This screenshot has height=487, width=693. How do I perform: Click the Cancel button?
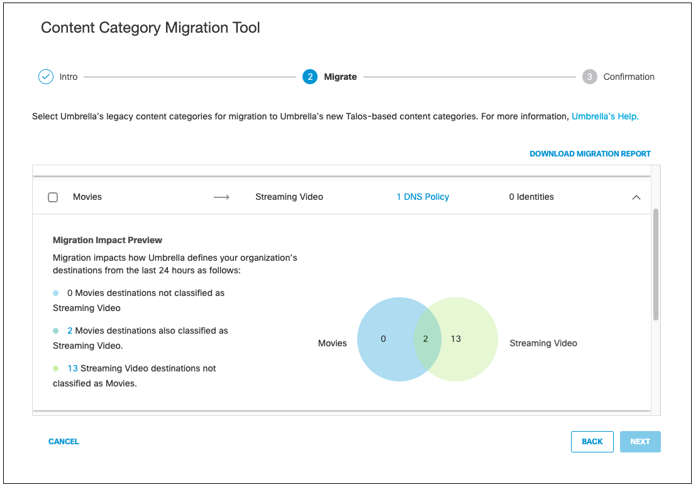pos(64,442)
